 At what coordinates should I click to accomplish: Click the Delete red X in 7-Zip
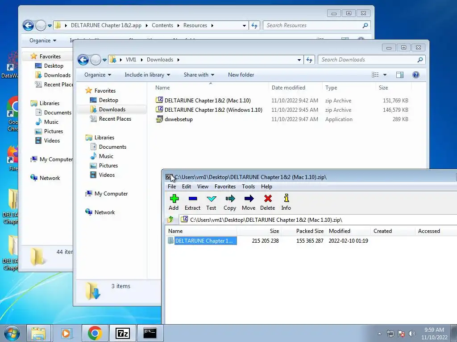(268, 203)
